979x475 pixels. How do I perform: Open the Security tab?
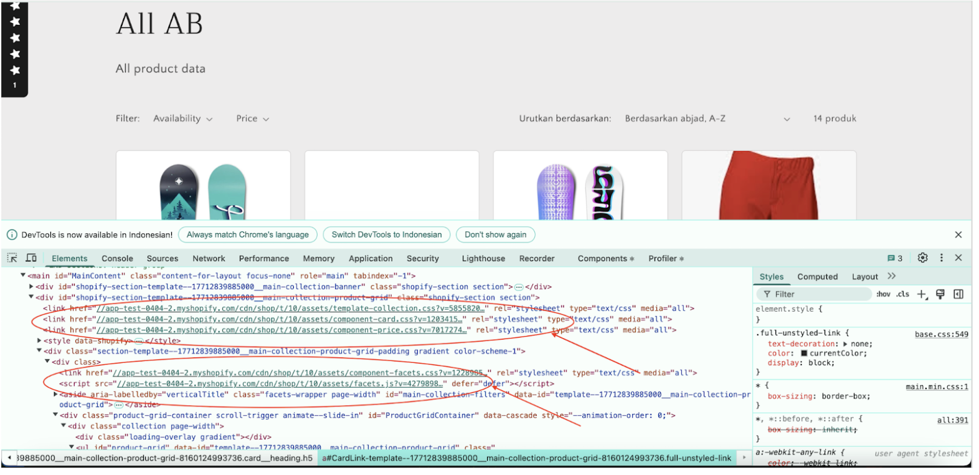click(x=423, y=259)
